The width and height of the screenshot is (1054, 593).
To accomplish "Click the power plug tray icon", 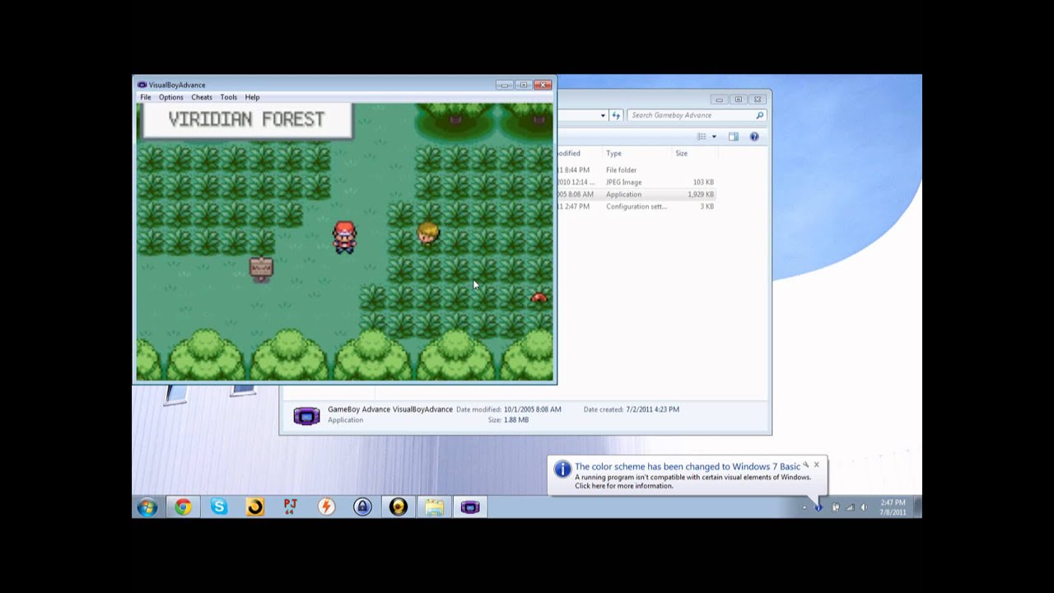I will point(835,507).
